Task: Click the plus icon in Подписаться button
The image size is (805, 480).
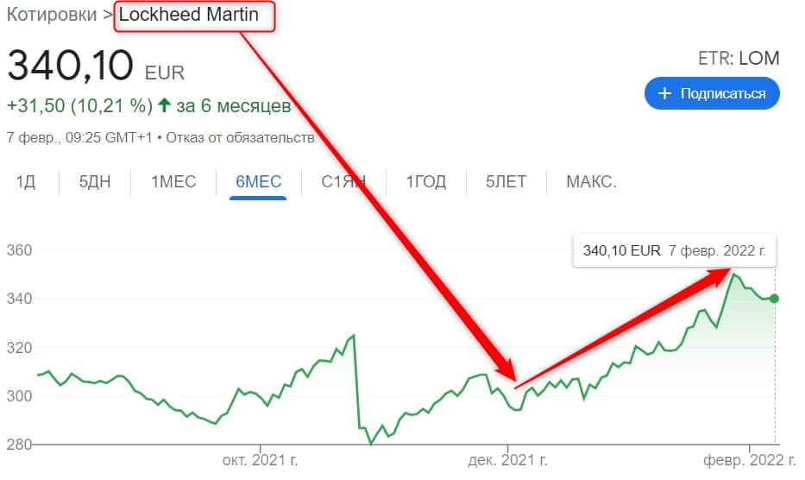Action: click(664, 93)
